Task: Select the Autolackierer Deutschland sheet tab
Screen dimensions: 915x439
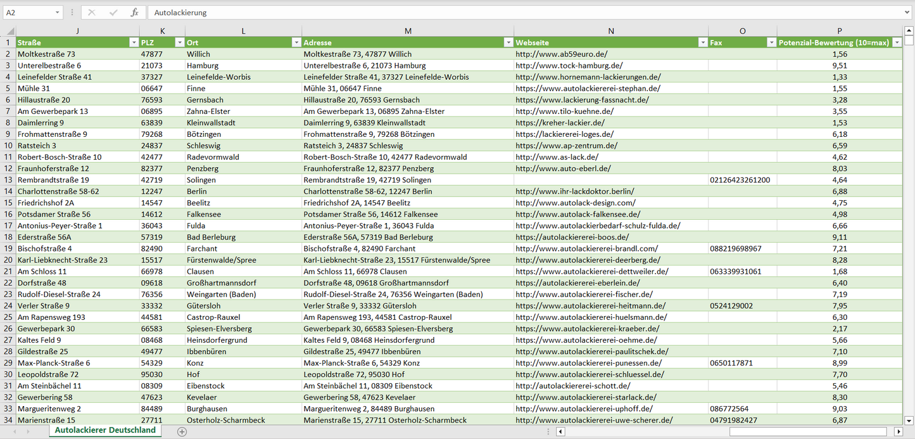Action: point(105,430)
